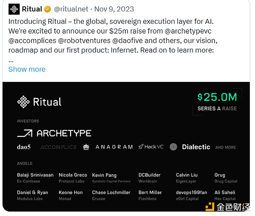Open the @archetypevc mention
This screenshot has height=216, width=255.
click(188, 31)
